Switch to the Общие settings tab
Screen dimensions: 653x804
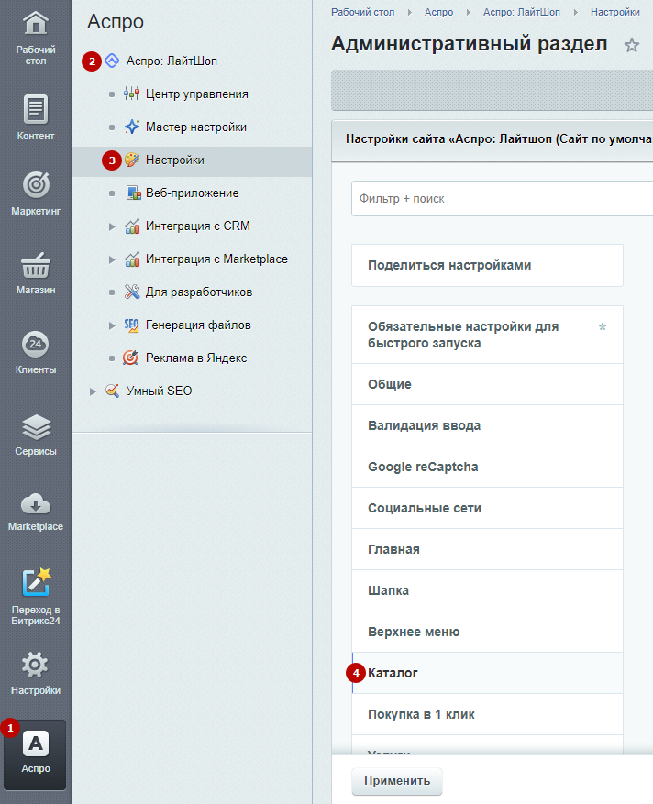[x=487, y=384]
